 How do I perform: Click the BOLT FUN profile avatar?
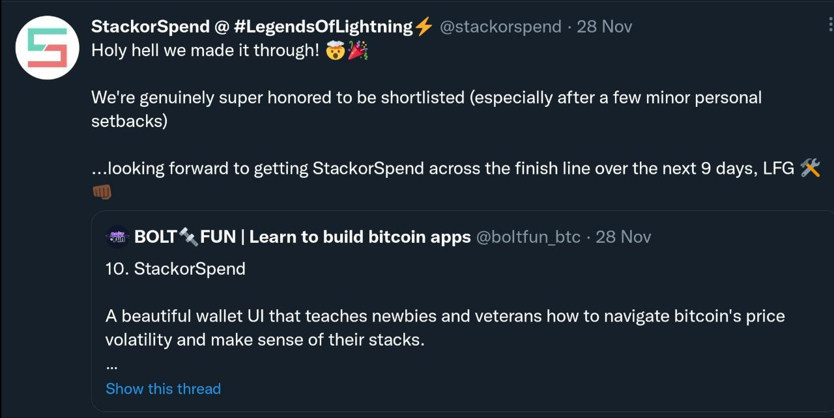pyautogui.click(x=117, y=237)
